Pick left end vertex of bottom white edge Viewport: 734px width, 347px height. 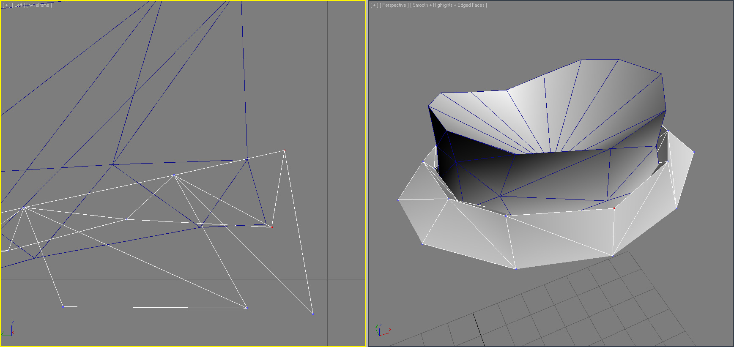tap(63, 306)
